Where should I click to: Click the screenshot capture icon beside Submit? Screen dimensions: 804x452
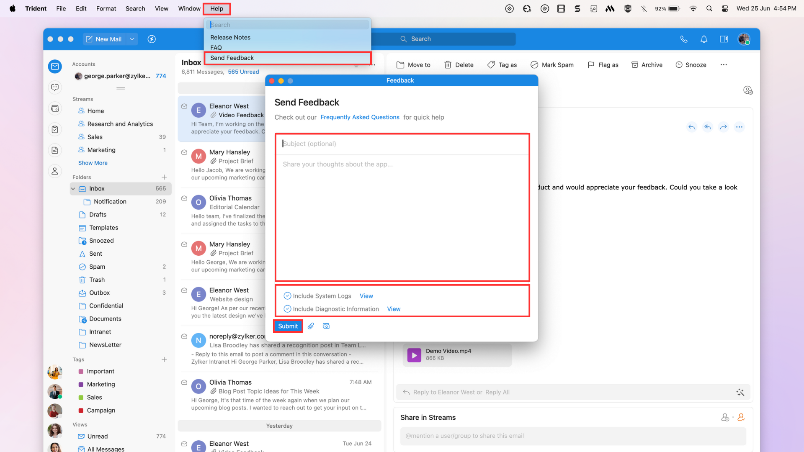coord(326,326)
